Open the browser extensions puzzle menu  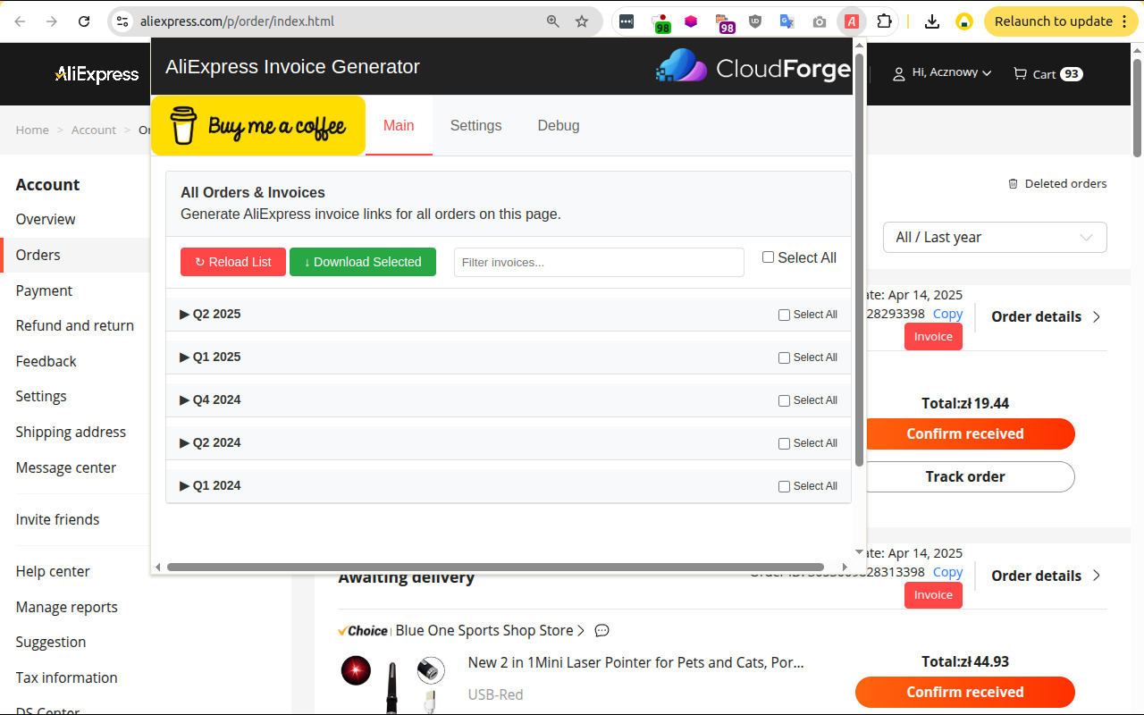click(884, 21)
